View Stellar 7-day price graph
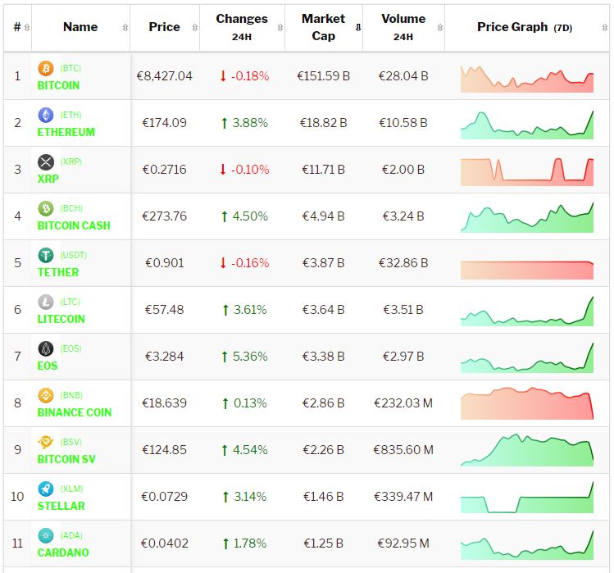Screen dimensions: 614x573 [526, 498]
